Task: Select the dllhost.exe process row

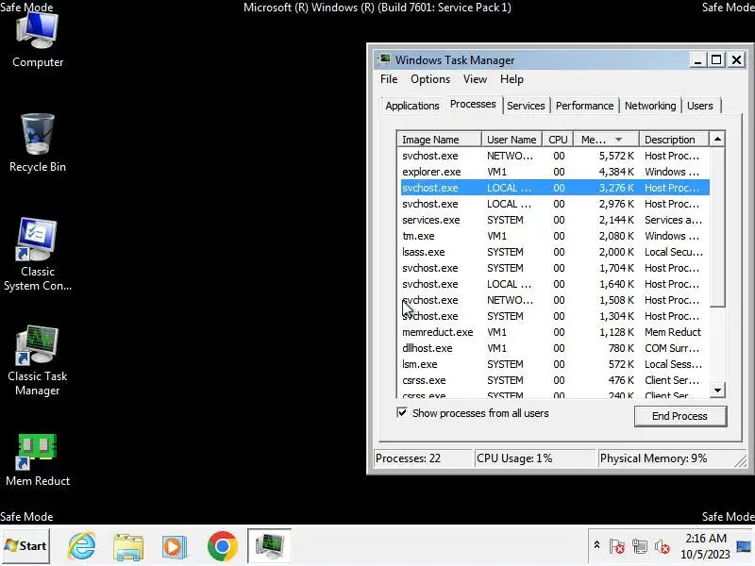Action: click(x=555, y=348)
